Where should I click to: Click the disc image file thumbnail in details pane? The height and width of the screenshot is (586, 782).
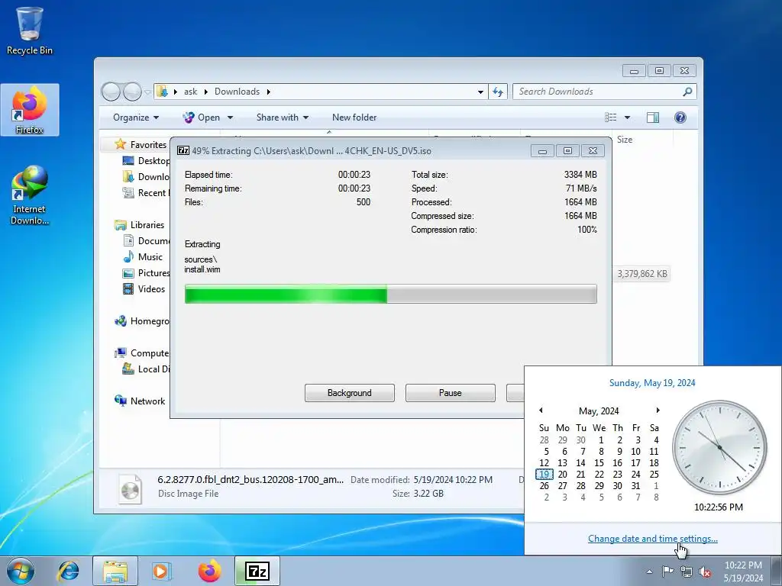130,489
